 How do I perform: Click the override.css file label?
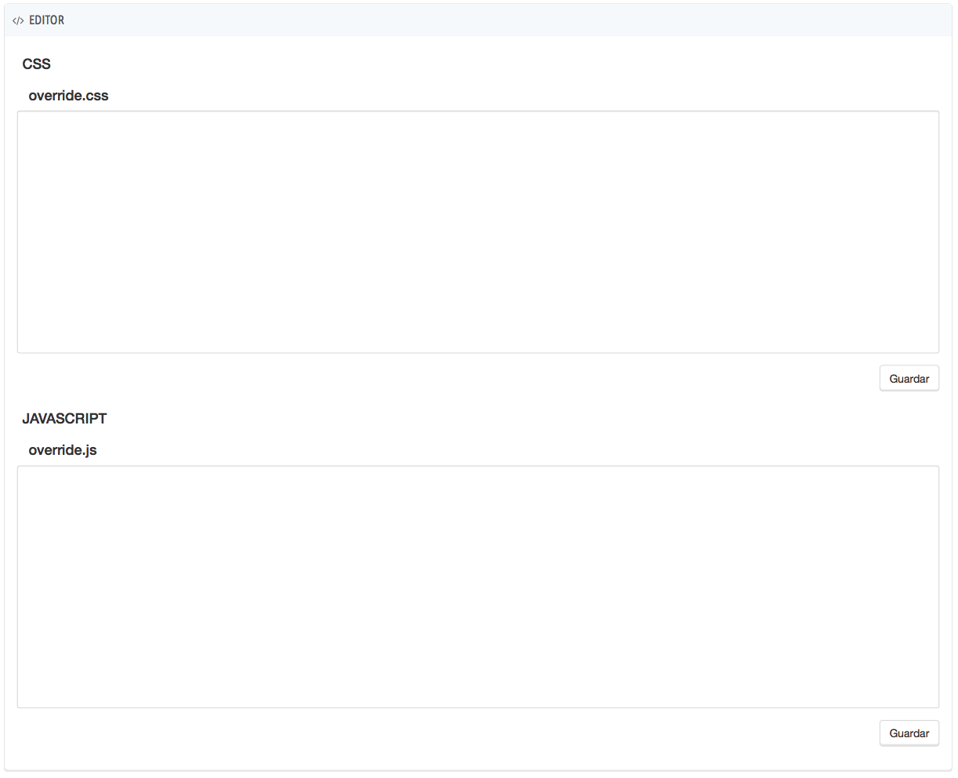click(68, 96)
